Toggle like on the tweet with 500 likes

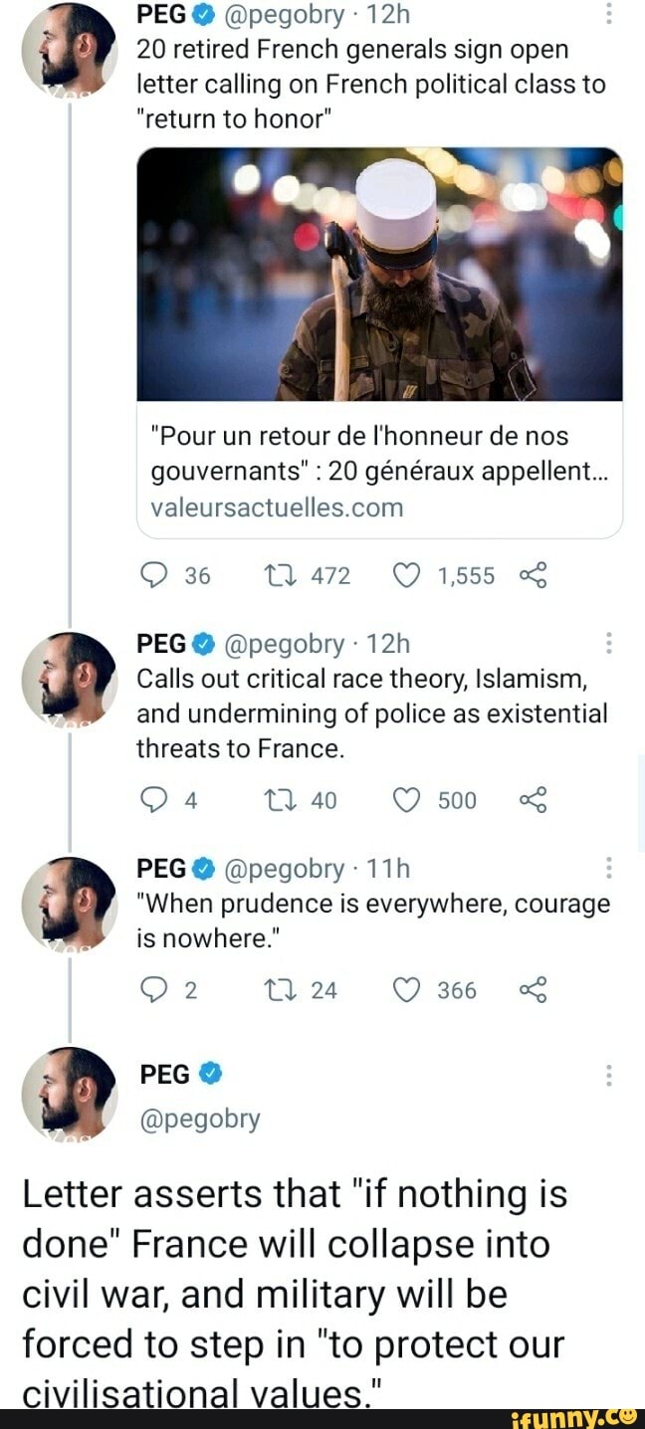[405, 800]
